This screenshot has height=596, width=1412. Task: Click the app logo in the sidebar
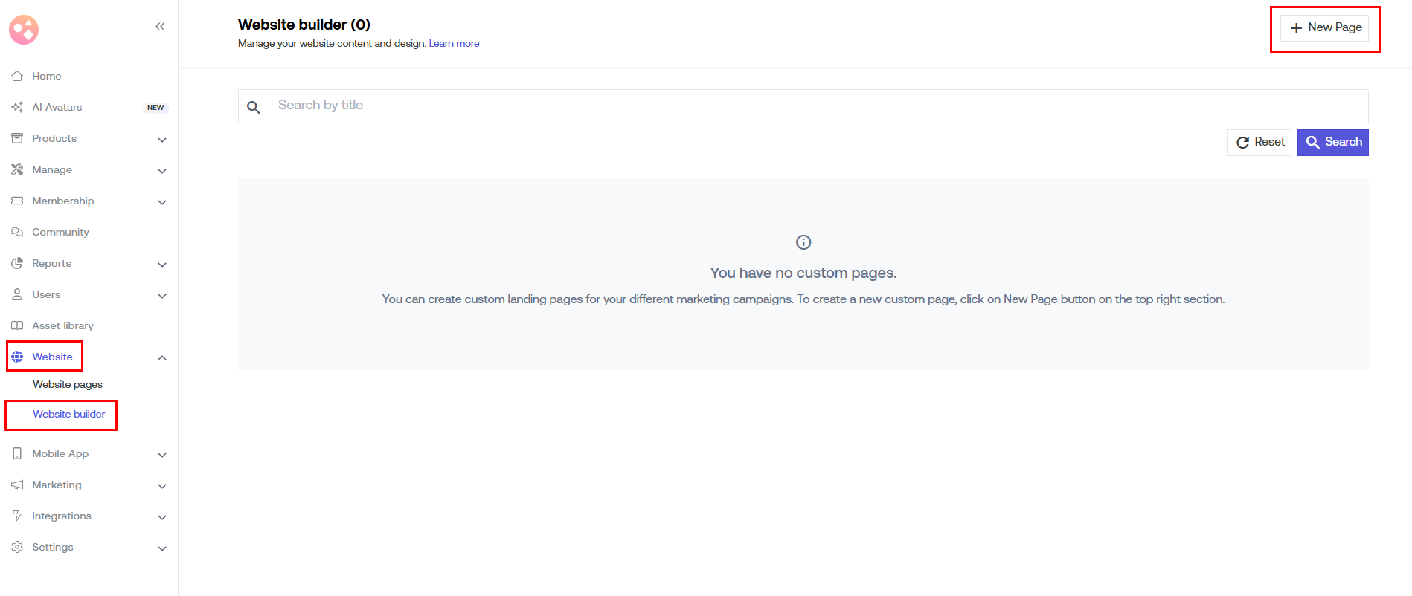[24, 30]
